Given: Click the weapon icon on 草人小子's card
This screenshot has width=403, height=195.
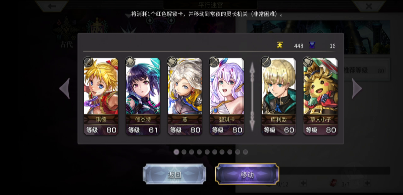Looking at the screenshot, I should (308, 62).
